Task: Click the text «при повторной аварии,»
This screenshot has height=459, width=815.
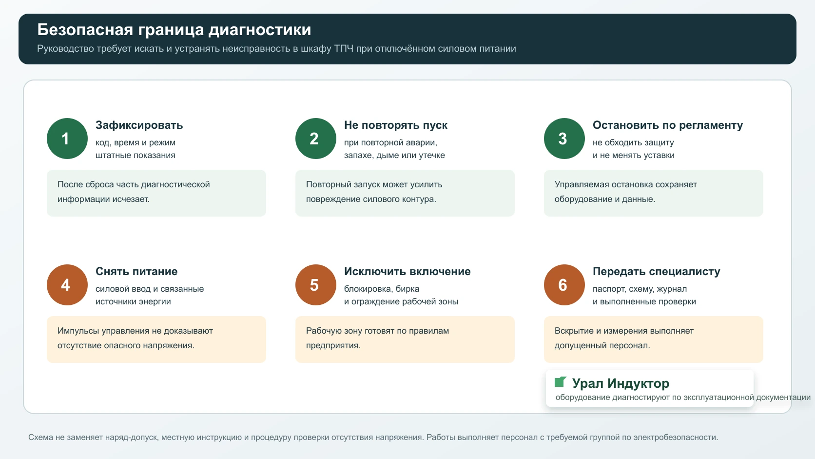Action: [391, 142]
